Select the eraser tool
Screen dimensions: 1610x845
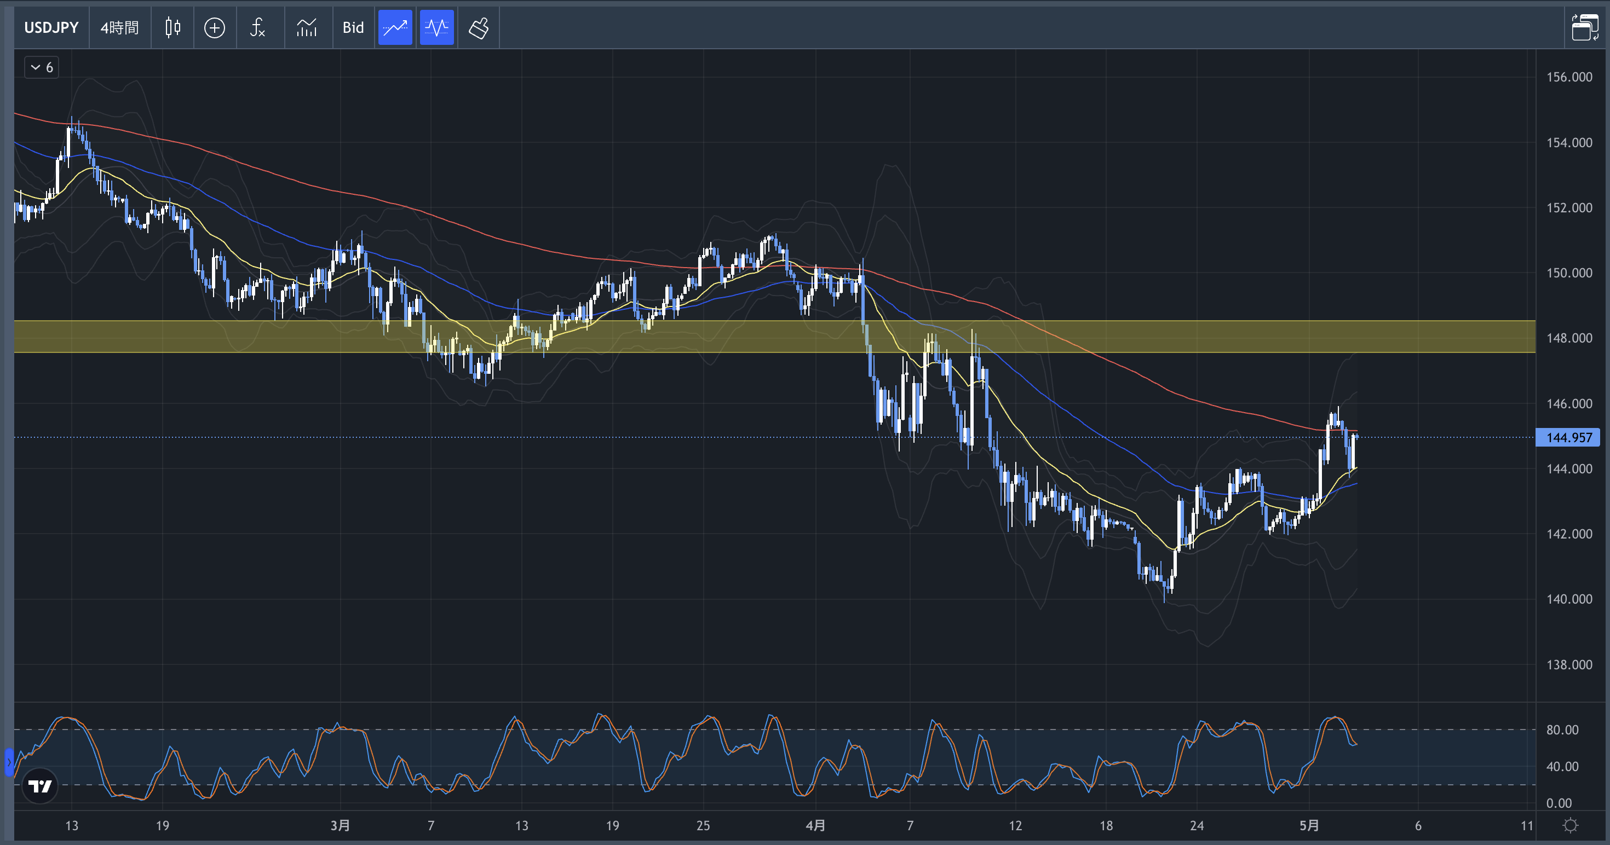click(479, 27)
